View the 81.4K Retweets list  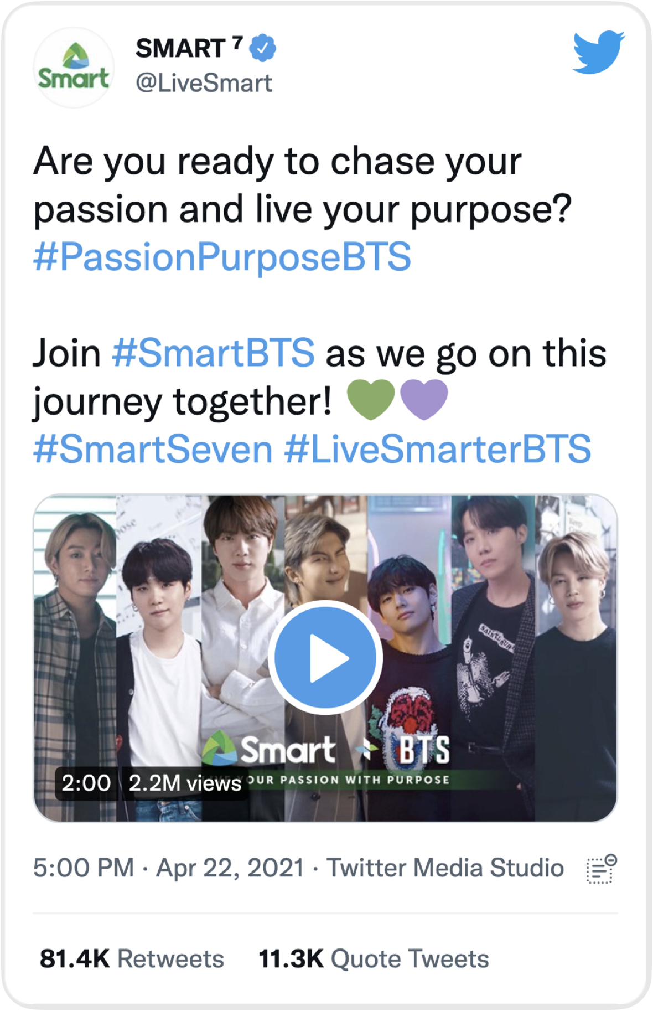[132, 958]
